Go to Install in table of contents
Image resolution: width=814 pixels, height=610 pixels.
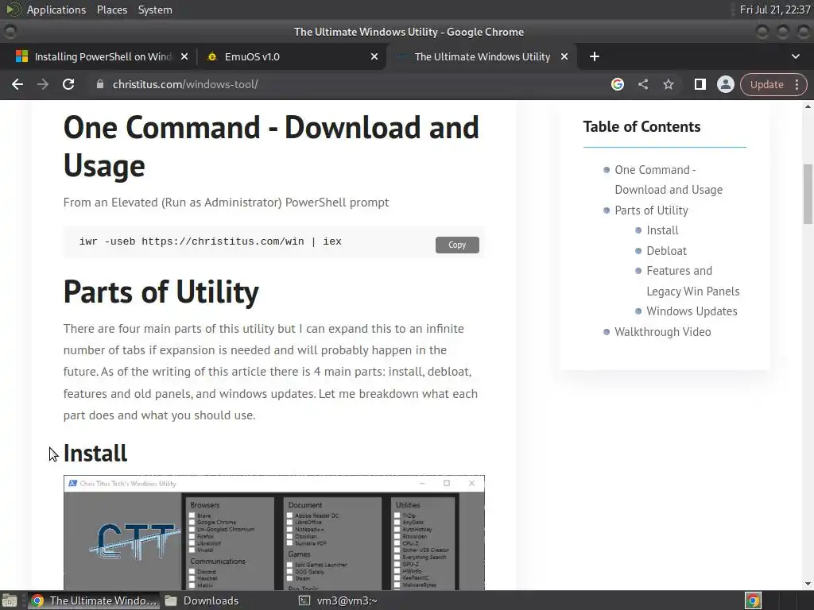[662, 230]
